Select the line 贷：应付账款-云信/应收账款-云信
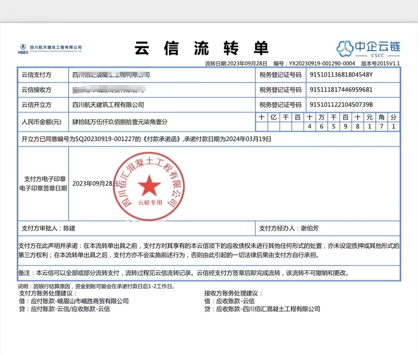The width and height of the screenshot is (418, 356). click(x=64, y=309)
